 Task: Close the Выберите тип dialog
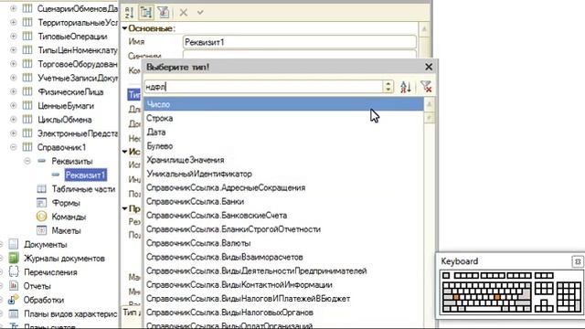tap(429, 67)
